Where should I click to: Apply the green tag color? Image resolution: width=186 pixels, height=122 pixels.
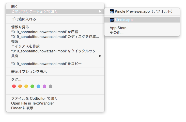32,86
